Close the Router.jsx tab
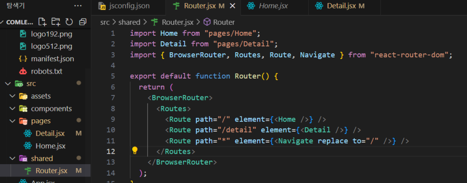The image size is (467, 183). 233,6
